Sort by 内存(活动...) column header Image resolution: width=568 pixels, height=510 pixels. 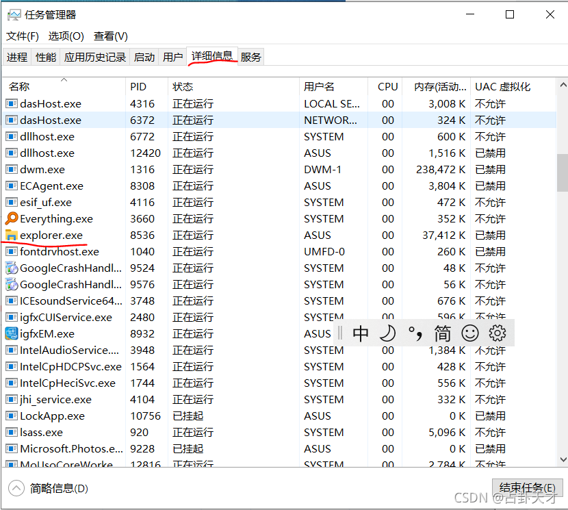(436, 87)
